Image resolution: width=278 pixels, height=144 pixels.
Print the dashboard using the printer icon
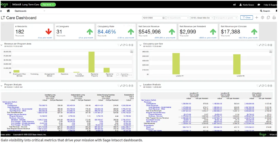pos(274,18)
